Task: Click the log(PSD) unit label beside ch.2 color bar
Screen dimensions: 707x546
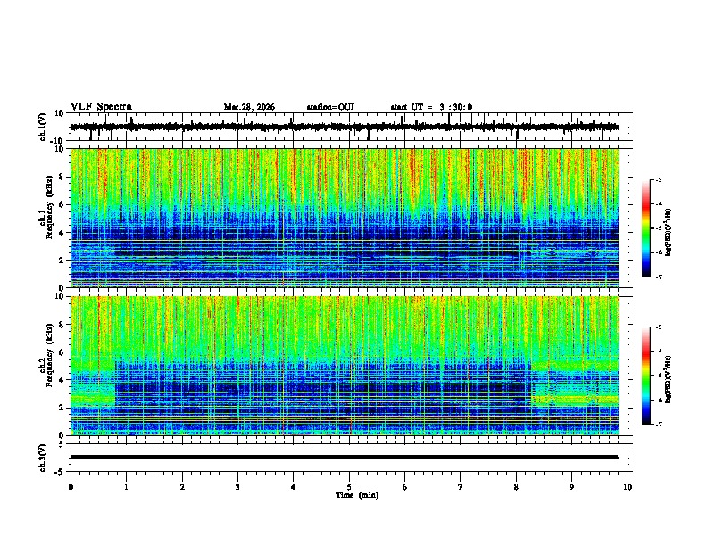Action: click(x=669, y=379)
